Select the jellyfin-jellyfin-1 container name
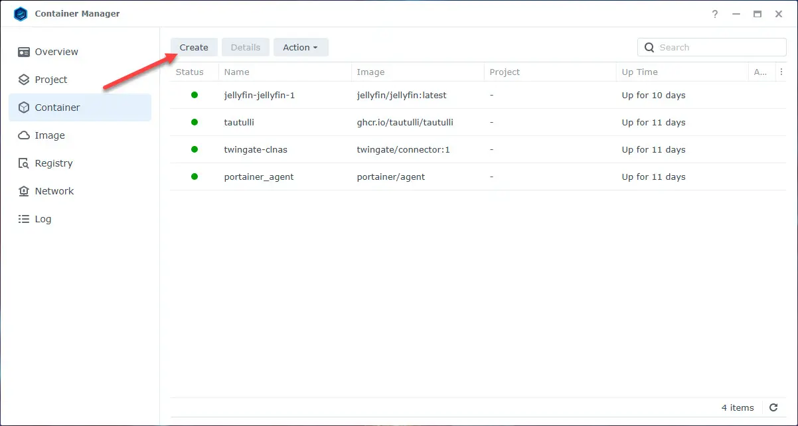The width and height of the screenshot is (798, 426). [x=260, y=95]
